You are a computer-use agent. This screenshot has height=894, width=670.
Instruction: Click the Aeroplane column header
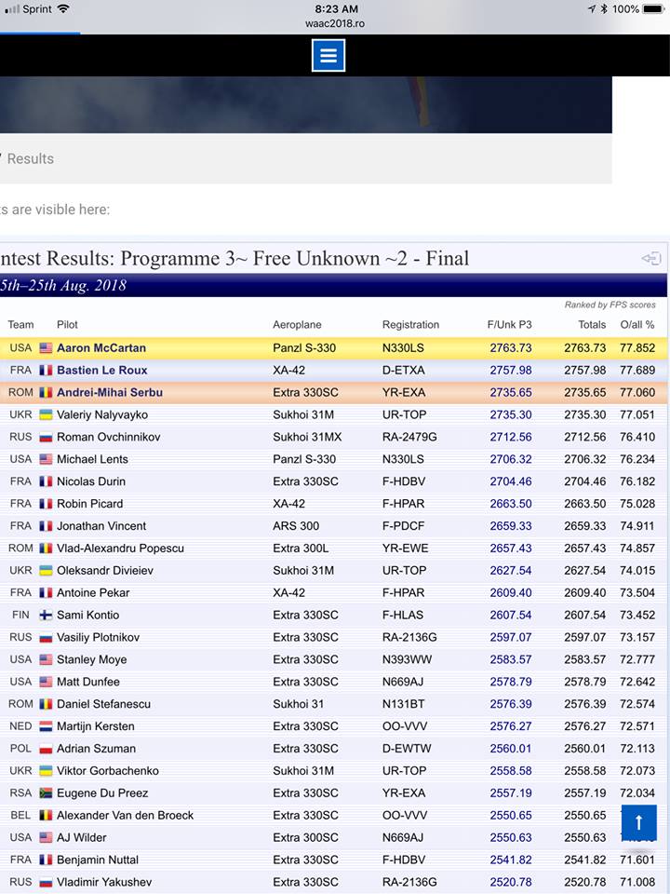[x=297, y=324]
